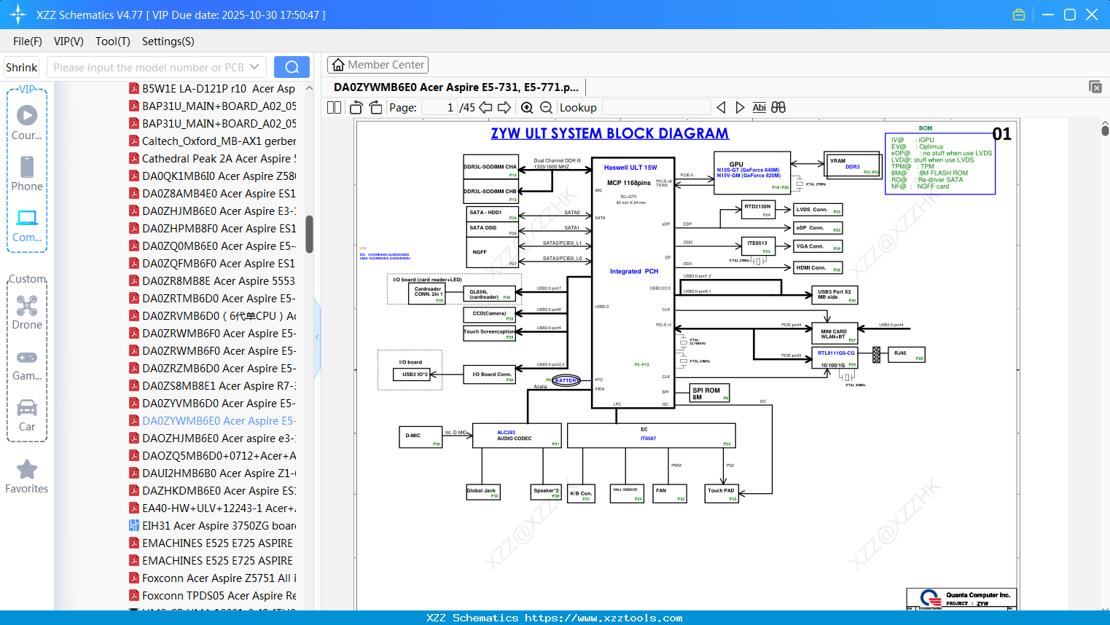Viewport: 1110px width, 625px height.
Task: Switch to the Member Center tab
Action: (x=378, y=65)
